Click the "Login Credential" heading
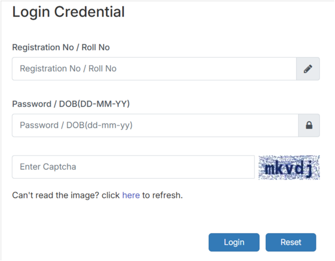 point(68,12)
